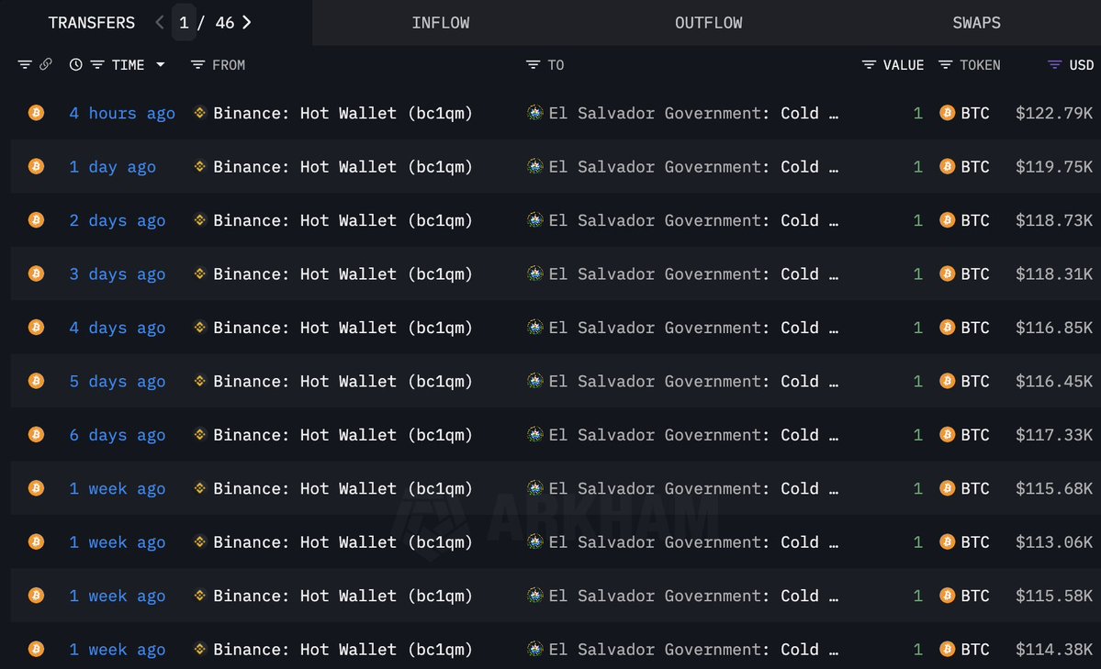Open Binance Hot Wallet in the $115.68K row
The image size is (1101, 669).
point(343,488)
